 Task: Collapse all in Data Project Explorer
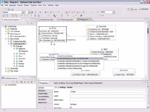click(28, 23)
